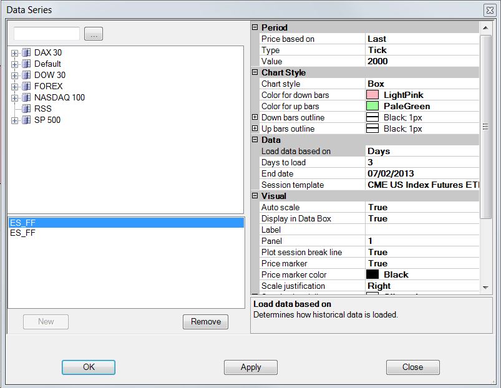Select the DOW 30 instrument list
Image resolution: width=501 pixels, height=388 pixels.
(50, 75)
